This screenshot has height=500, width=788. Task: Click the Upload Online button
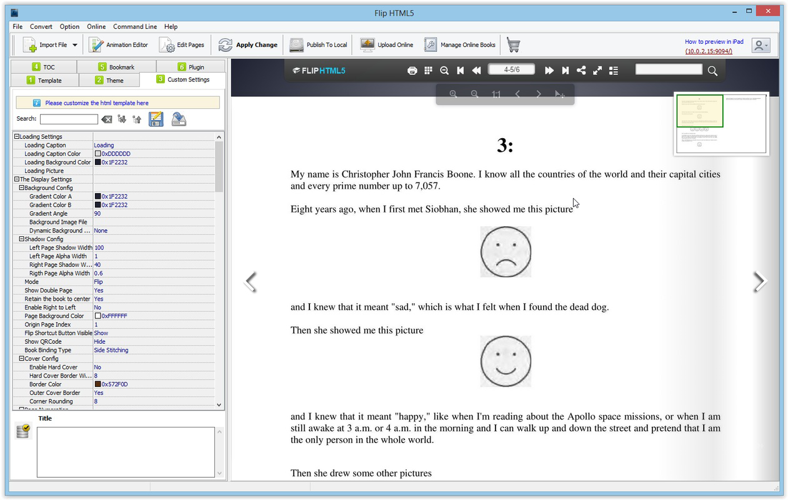coord(387,45)
